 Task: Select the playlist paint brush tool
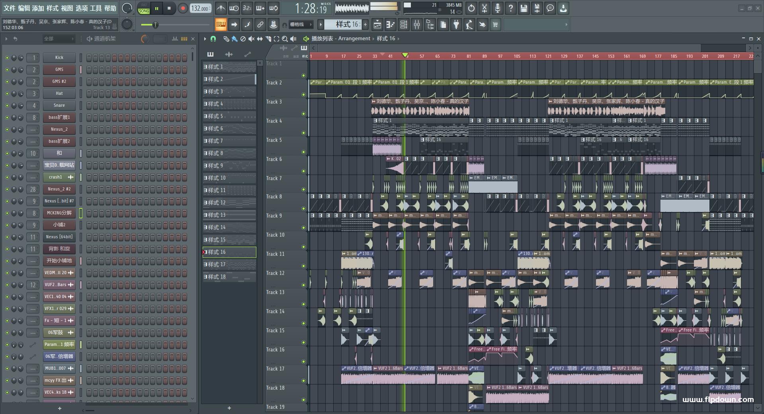234,39
